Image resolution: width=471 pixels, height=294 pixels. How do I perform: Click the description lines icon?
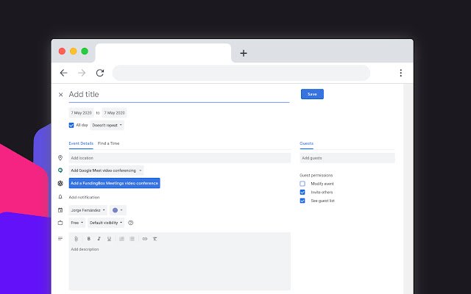(60, 239)
